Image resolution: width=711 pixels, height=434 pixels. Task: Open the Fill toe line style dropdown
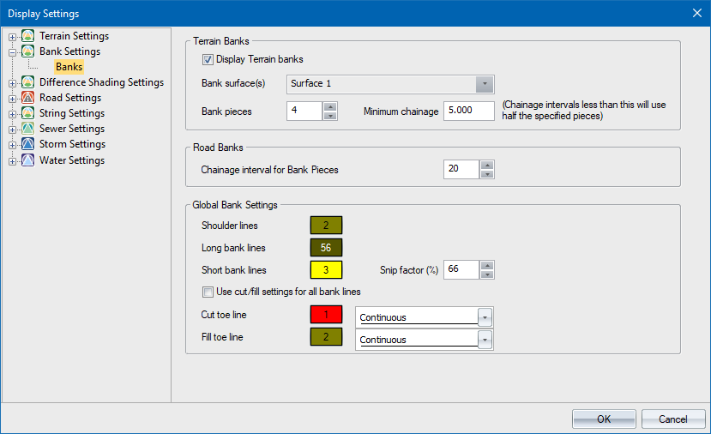(485, 340)
